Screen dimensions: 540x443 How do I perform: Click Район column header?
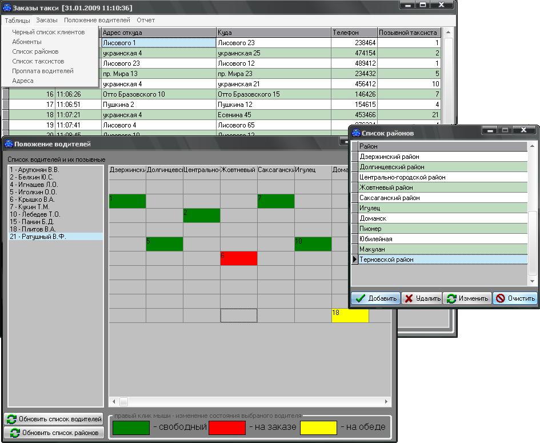(443, 146)
